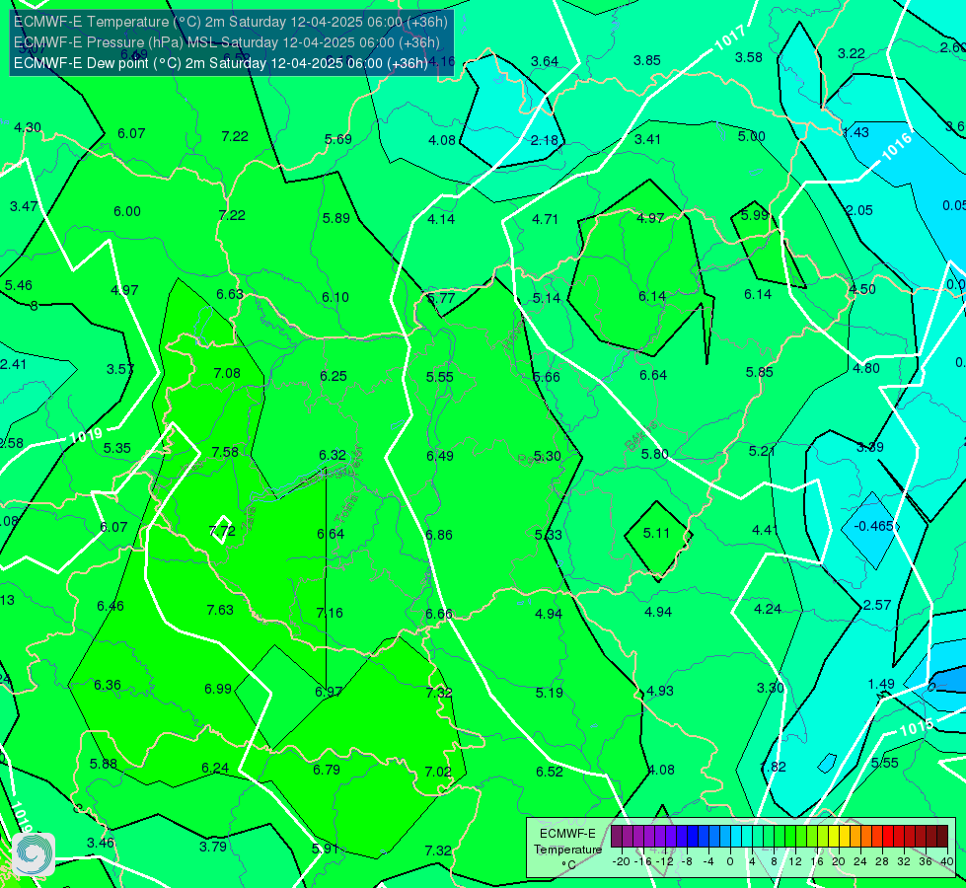The height and width of the screenshot is (888, 966).
Task: Click the dark purple legend swatch above -20
Action: (x=617, y=837)
